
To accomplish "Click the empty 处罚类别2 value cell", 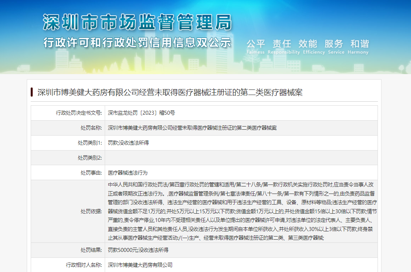I will [x=241, y=158].
